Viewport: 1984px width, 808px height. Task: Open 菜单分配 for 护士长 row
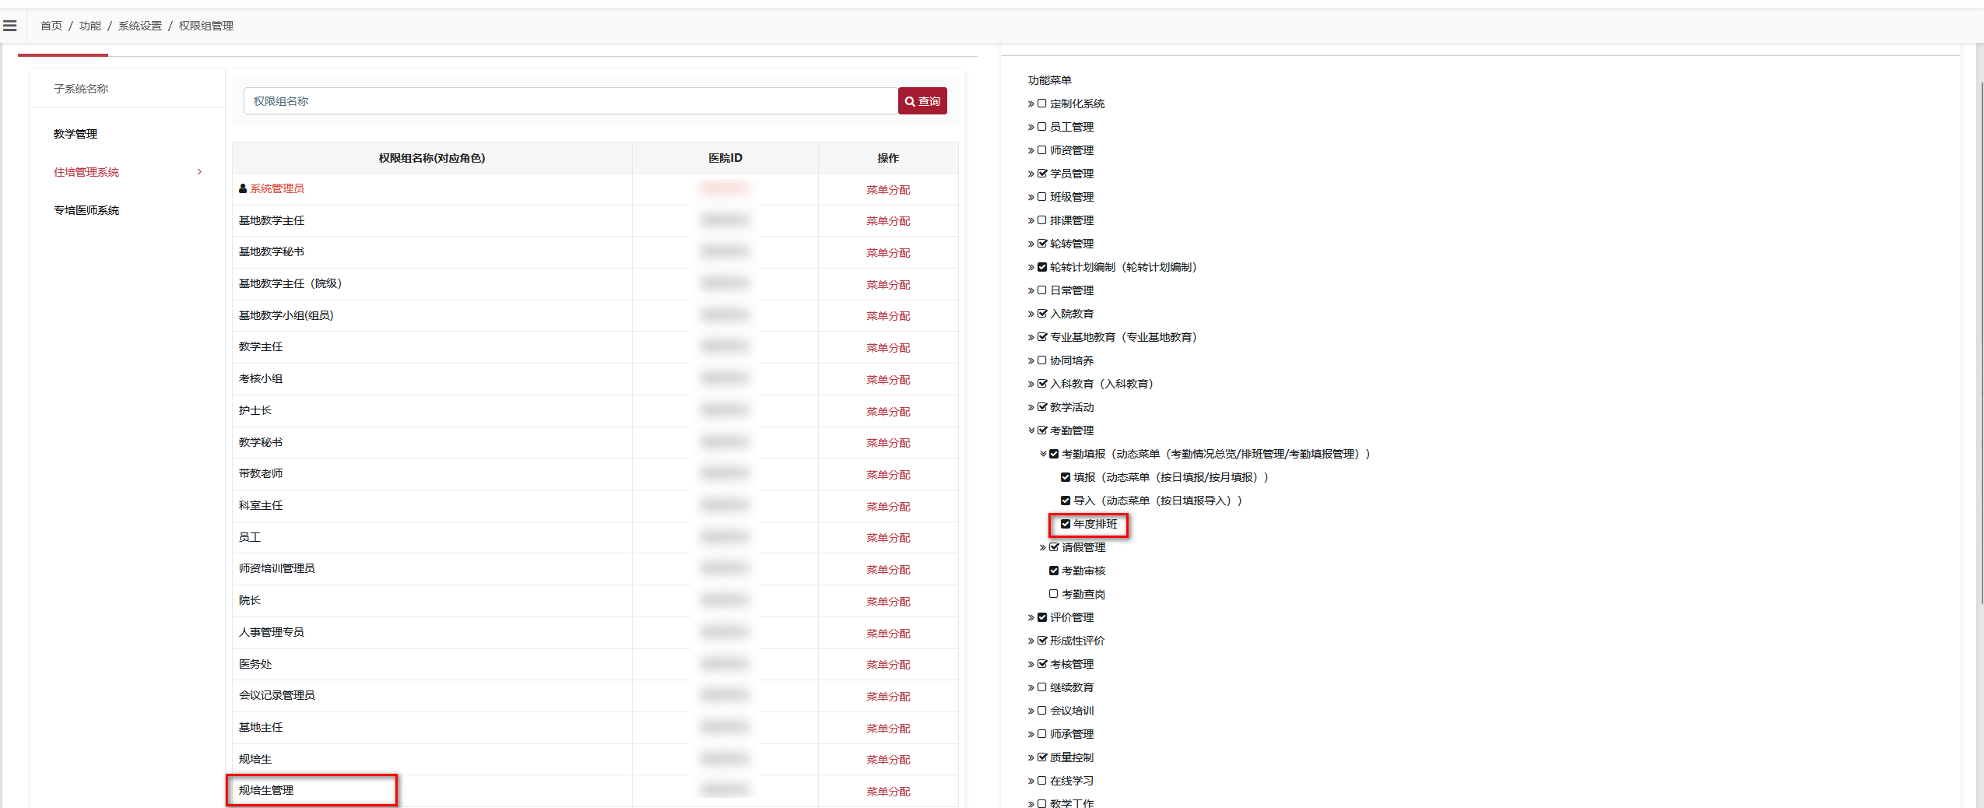[x=888, y=412]
